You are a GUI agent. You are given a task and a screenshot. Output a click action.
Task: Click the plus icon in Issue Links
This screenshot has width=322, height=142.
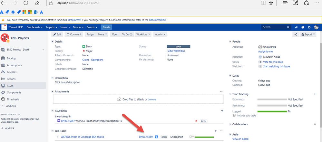(222, 111)
